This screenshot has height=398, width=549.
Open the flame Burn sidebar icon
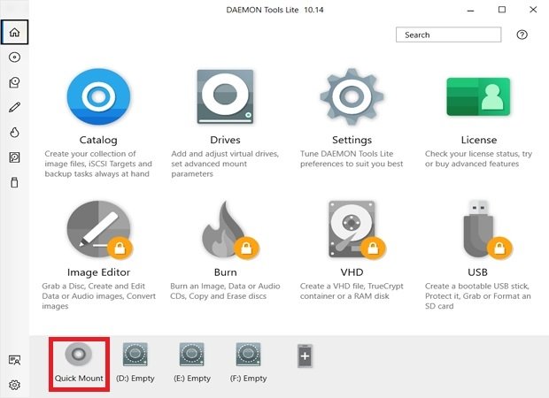[x=14, y=133]
